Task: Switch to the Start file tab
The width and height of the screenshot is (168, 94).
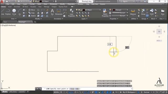Action: pos(5,22)
